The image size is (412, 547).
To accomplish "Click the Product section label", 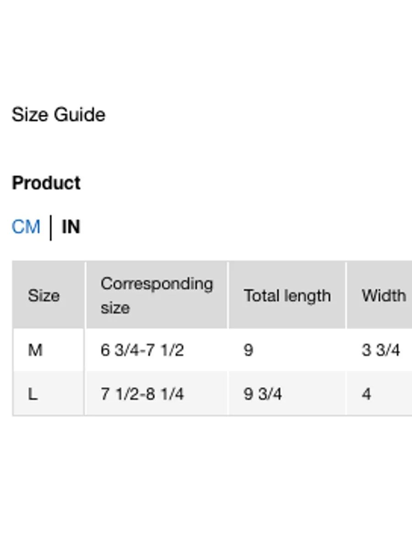I will coord(46,183).
